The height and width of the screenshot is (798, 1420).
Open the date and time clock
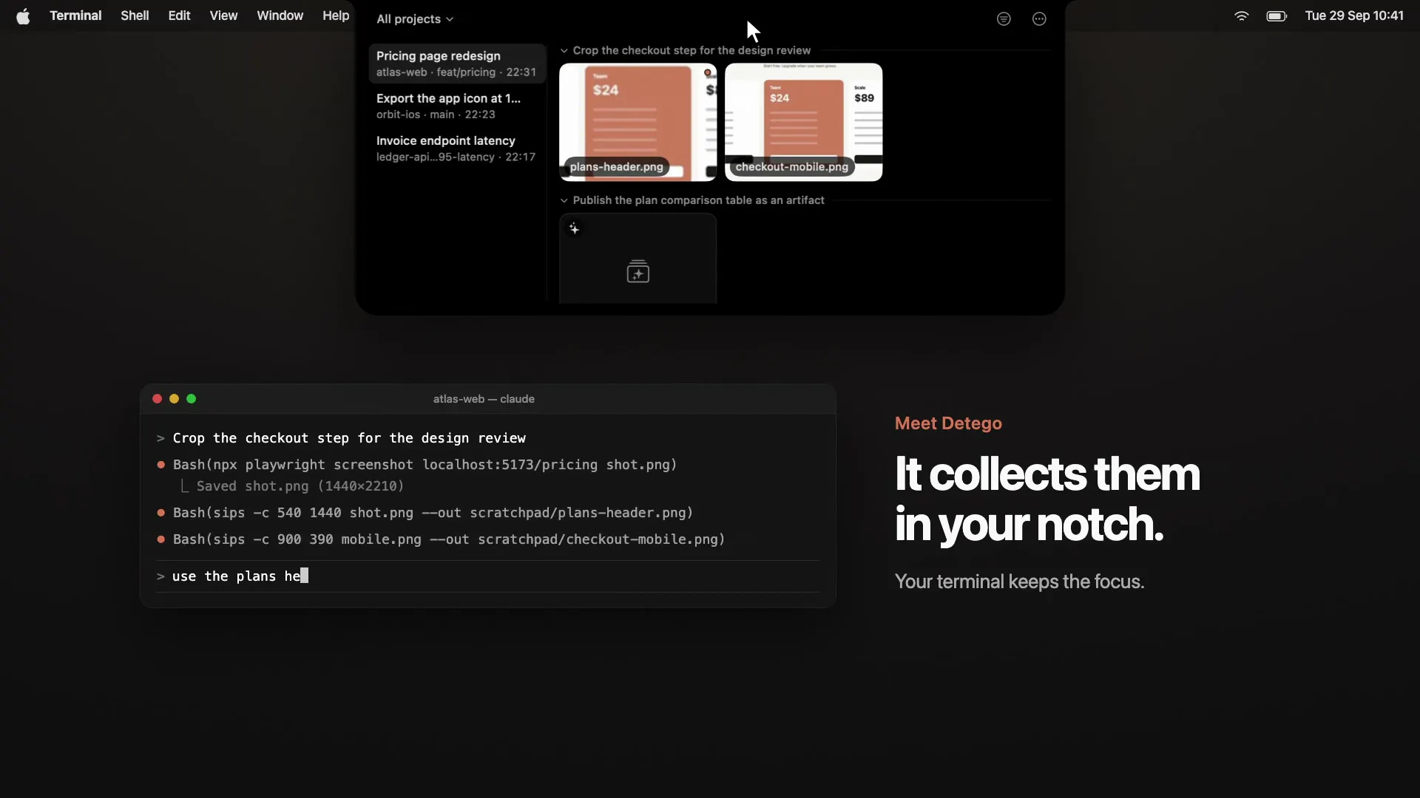pyautogui.click(x=1354, y=16)
